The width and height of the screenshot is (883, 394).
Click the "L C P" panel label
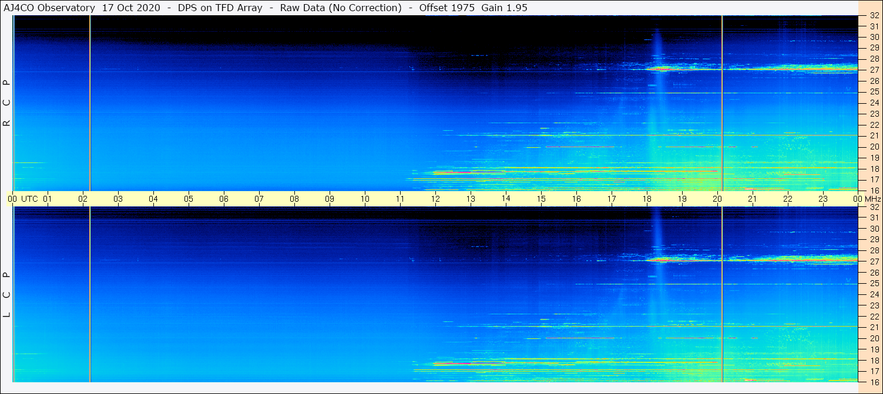click(6, 294)
